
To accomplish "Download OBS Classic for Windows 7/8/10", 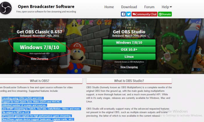I will point(40,47).
